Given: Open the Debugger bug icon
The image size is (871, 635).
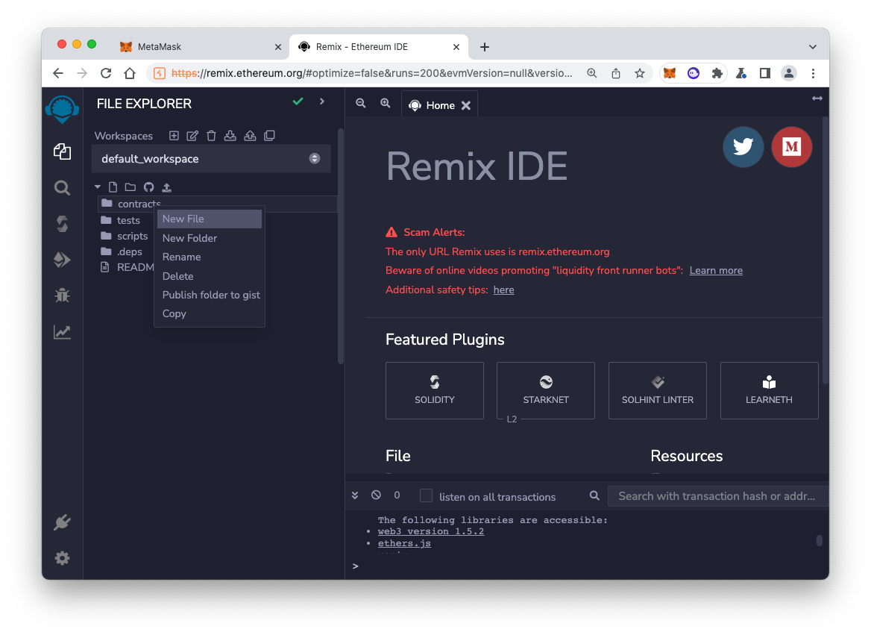Looking at the screenshot, I should tap(63, 295).
